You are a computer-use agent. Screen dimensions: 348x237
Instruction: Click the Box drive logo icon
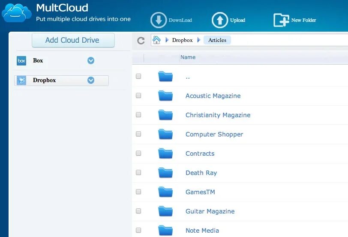21,60
